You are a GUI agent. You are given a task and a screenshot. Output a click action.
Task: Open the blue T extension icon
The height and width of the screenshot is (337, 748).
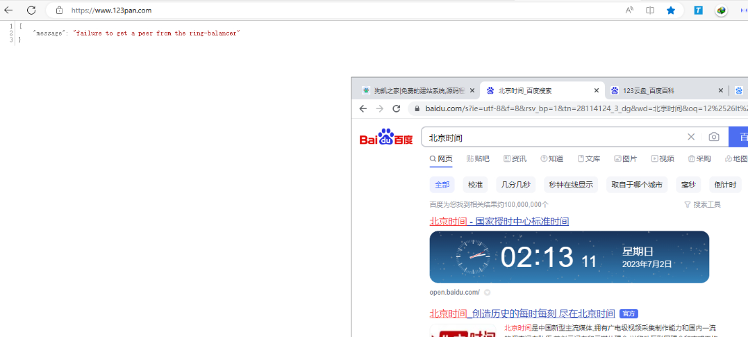(699, 10)
